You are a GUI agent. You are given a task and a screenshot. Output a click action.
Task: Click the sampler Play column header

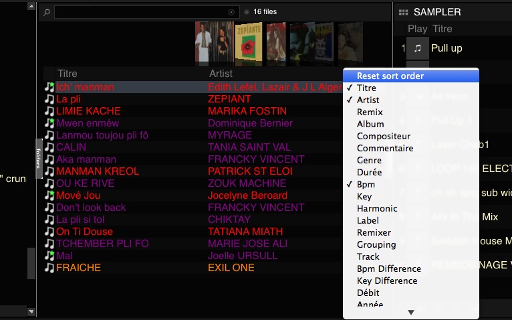coord(417,29)
